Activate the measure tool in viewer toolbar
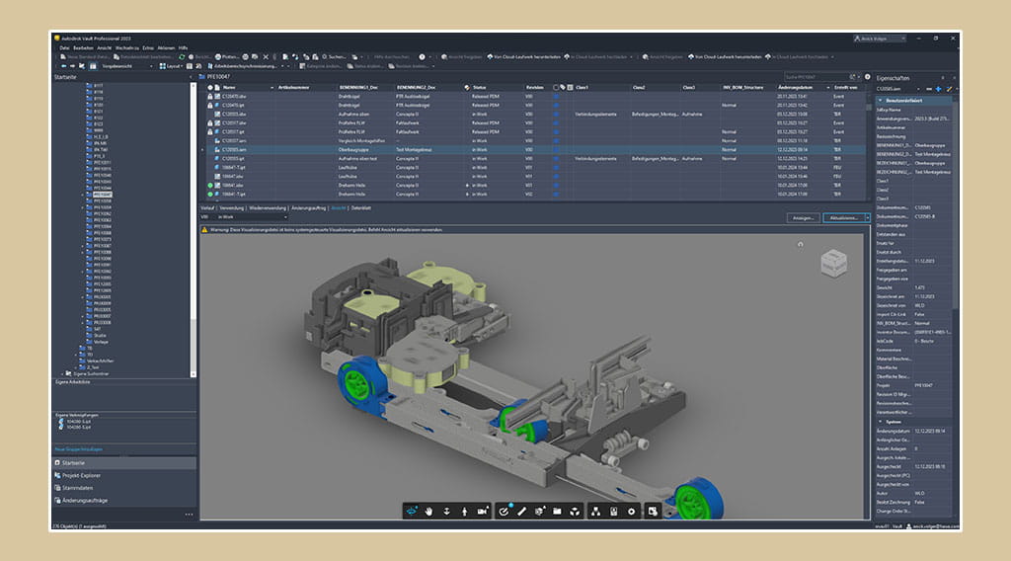Image resolution: width=1011 pixels, height=561 pixels. pos(521,511)
